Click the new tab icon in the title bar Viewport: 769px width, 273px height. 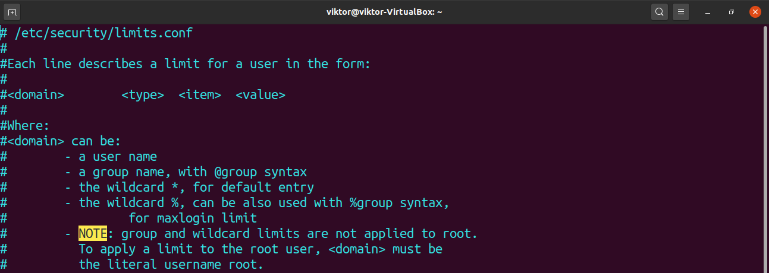tap(12, 12)
